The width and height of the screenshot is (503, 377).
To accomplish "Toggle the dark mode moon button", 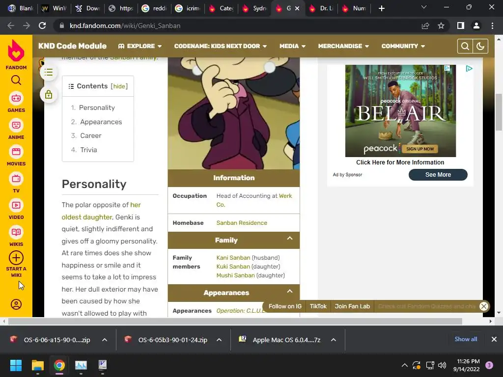I will [x=480, y=46].
